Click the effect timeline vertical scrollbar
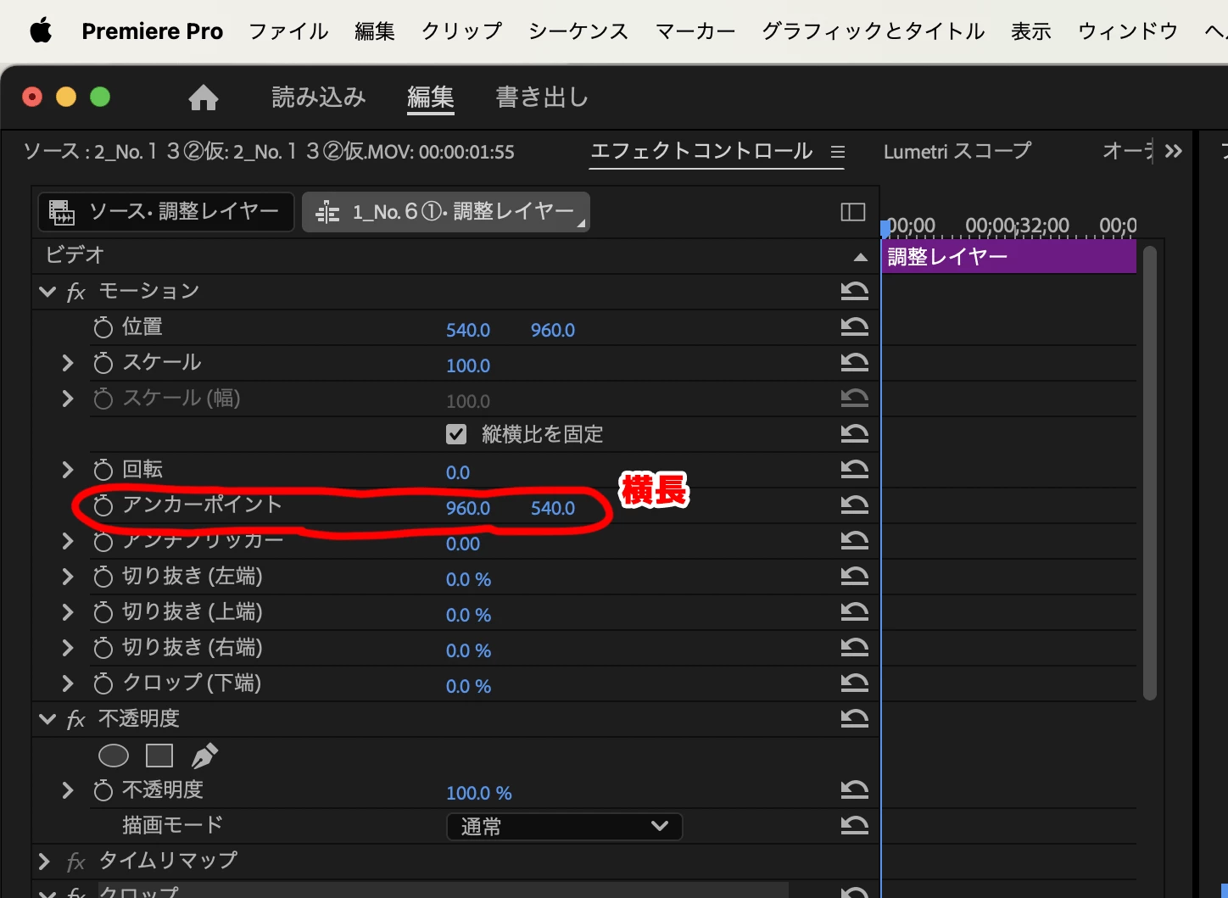 pos(1150,472)
